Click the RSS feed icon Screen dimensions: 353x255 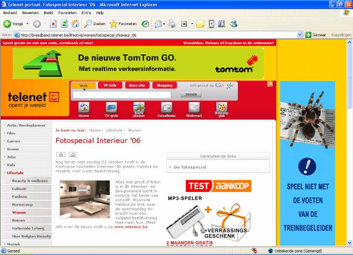click(270, 84)
